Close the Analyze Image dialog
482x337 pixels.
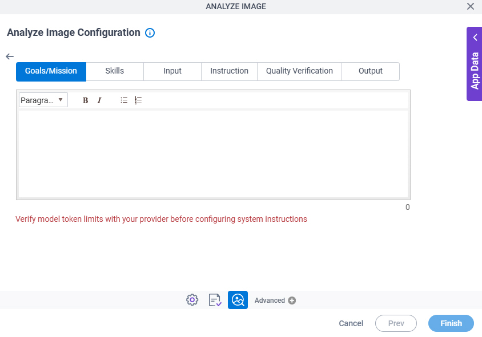pyautogui.click(x=471, y=6)
